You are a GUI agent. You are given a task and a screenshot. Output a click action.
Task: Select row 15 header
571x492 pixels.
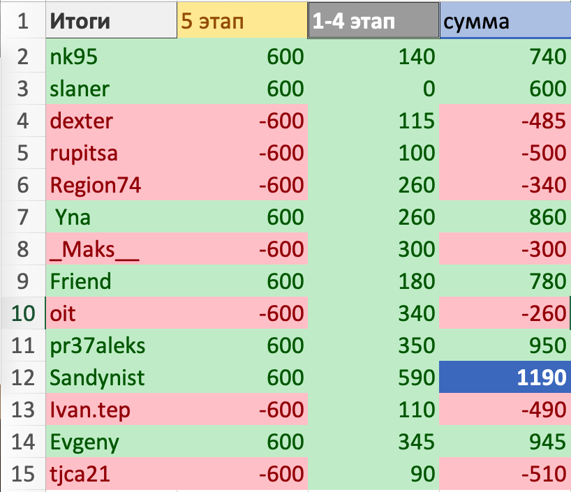22,474
